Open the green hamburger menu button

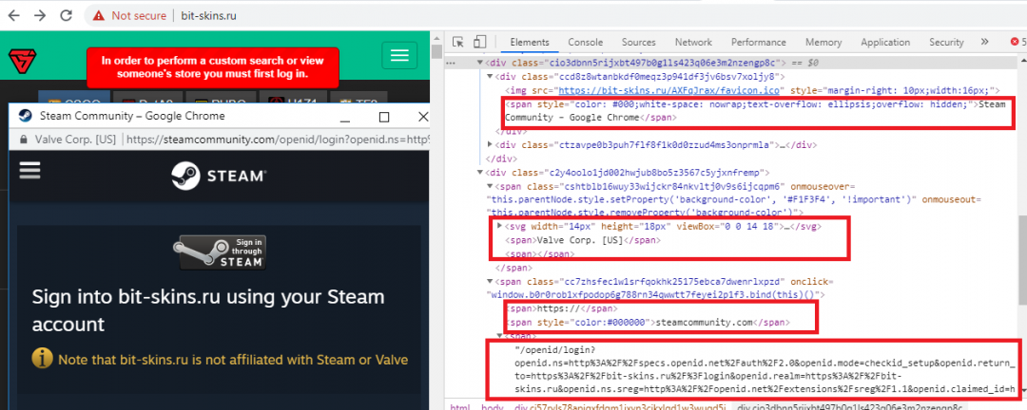(399, 55)
